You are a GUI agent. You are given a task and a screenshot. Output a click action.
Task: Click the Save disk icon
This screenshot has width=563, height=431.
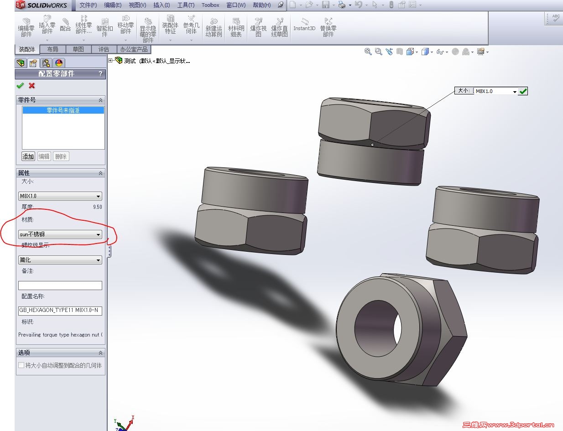(325, 5)
